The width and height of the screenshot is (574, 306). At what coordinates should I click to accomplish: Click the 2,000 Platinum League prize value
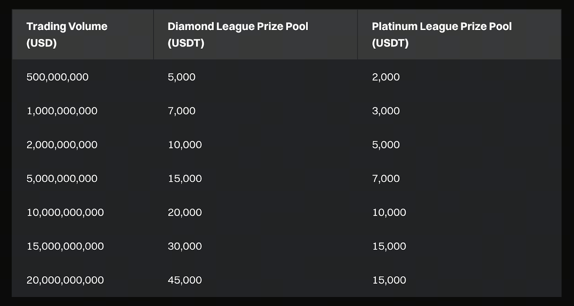coord(386,77)
